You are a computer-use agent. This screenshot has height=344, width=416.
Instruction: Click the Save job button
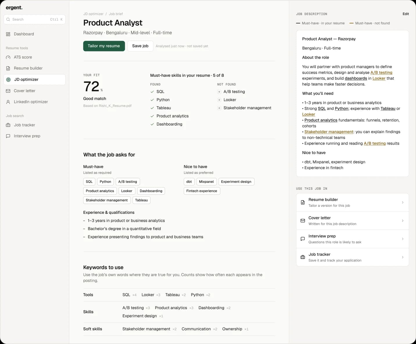pos(140,46)
